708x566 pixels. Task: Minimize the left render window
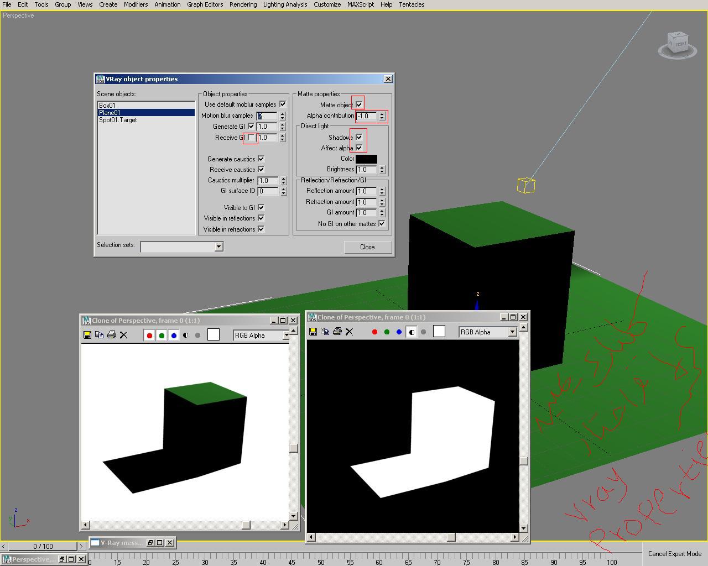click(274, 321)
